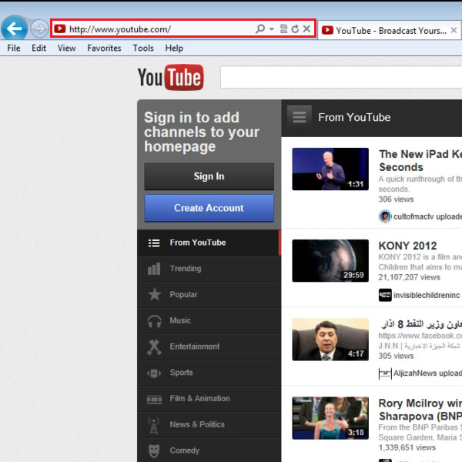Click the guide menu icon beside From YouTube header
This screenshot has width=462, height=462.
click(x=300, y=117)
